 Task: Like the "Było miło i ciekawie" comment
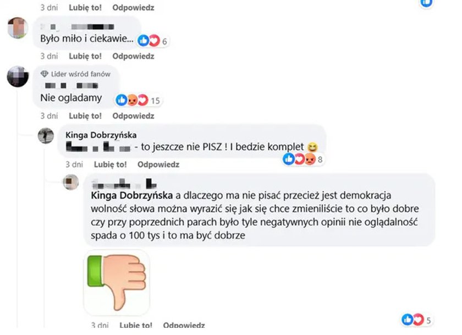[x=85, y=56]
